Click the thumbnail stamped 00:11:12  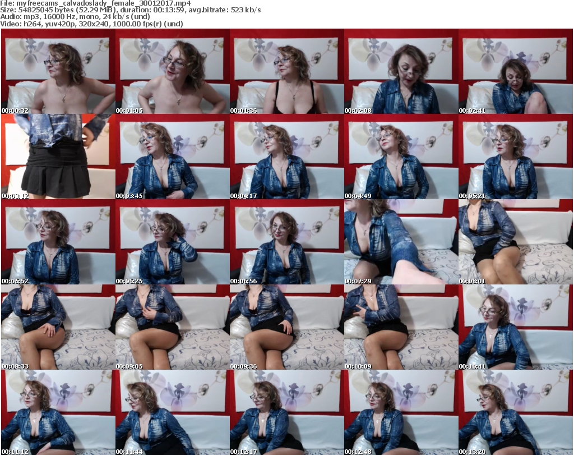(58, 412)
